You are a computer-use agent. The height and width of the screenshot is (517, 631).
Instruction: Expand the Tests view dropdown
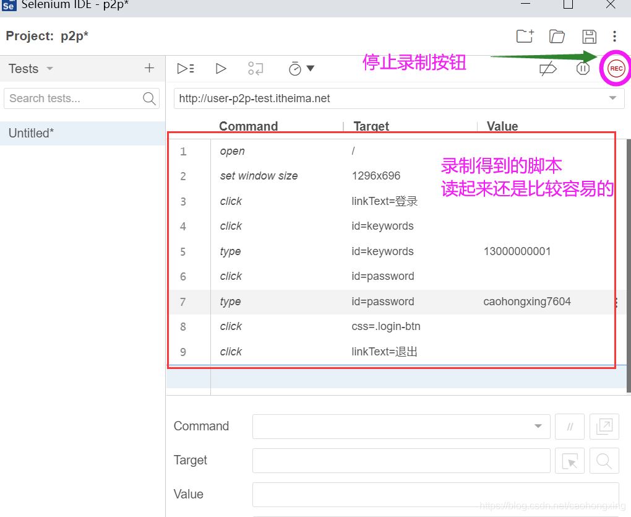[x=49, y=69]
